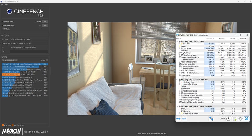Viewport: 252px width, 136px height.
Task: Click the Info input field
Action: (29, 52)
